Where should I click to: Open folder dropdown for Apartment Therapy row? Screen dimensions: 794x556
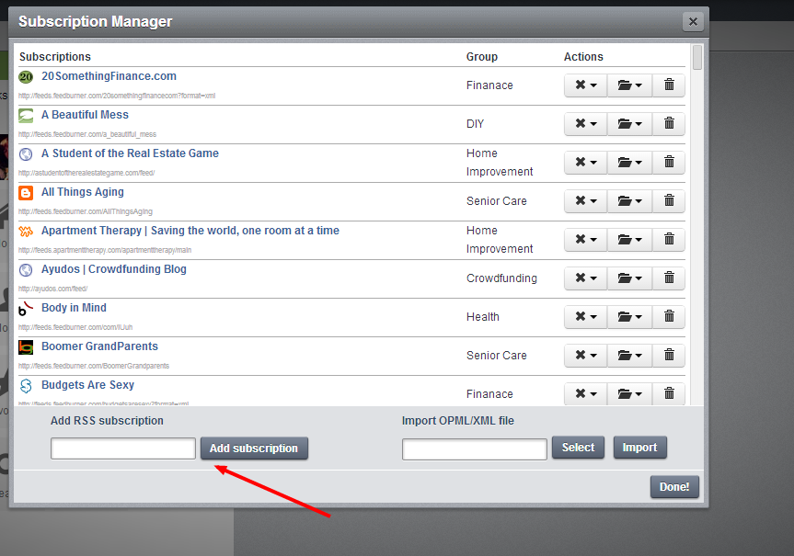point(630,240)
